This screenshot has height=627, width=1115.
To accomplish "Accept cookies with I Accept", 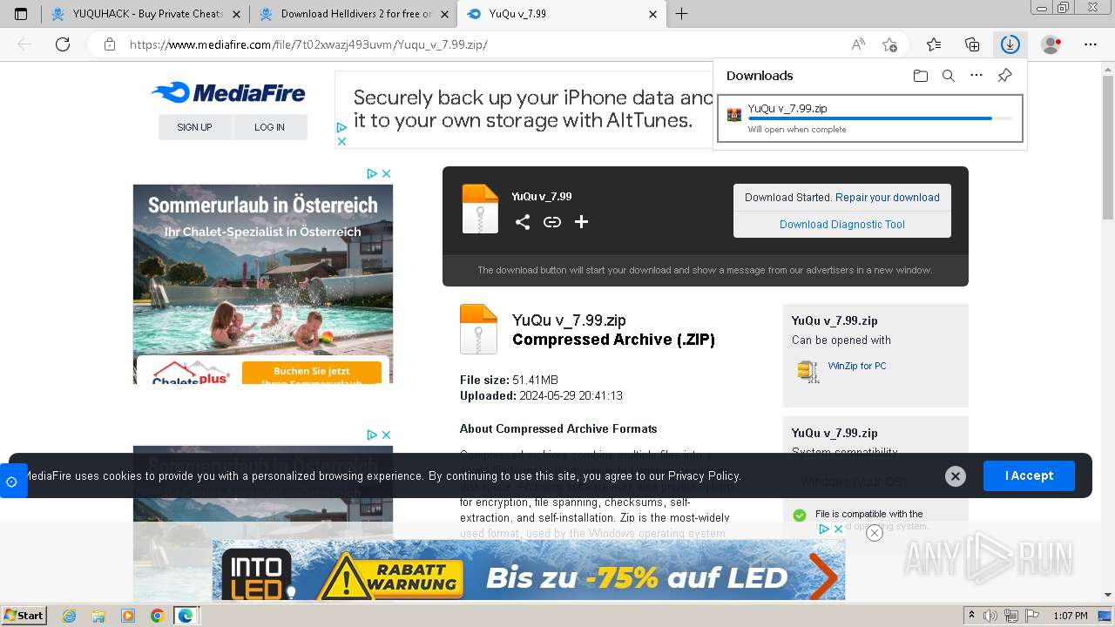I will pos(1029,475).
